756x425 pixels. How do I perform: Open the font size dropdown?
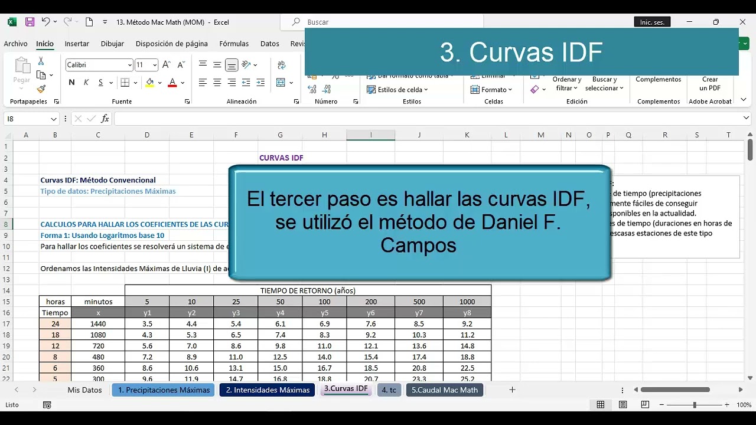[155, 65]
